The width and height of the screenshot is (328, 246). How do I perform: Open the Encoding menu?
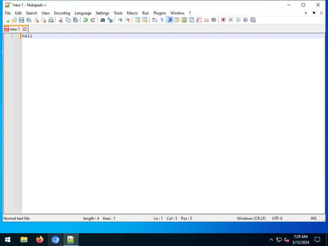pos(62,13)
